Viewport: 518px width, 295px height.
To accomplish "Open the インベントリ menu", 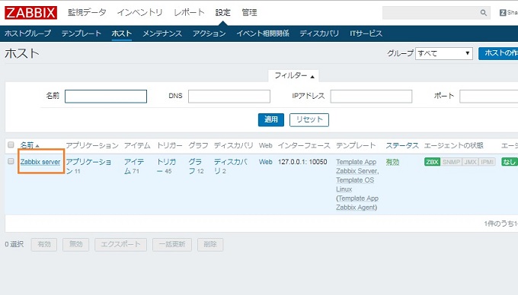I will pos(139,12).
